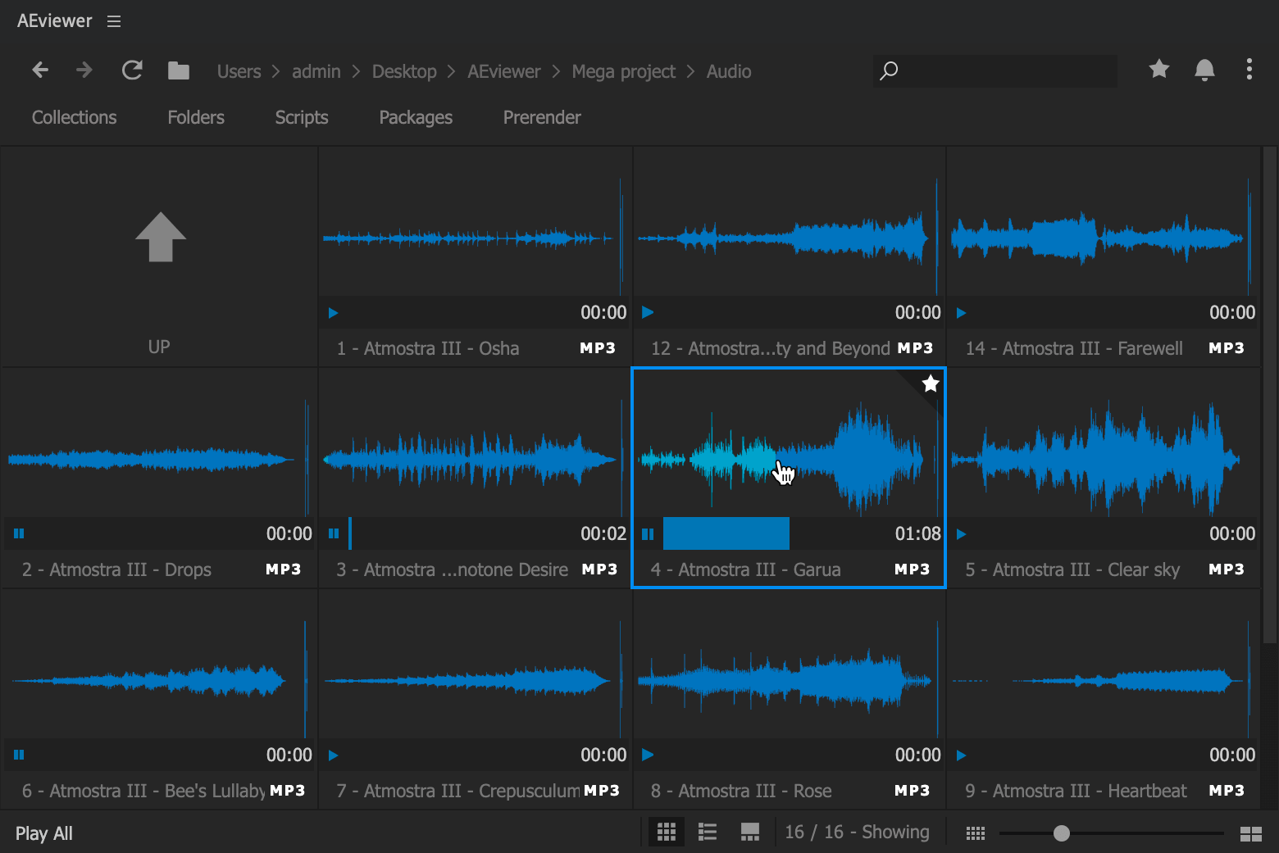
Task: Pause playback of Garua track
Action: pos(648,534)
